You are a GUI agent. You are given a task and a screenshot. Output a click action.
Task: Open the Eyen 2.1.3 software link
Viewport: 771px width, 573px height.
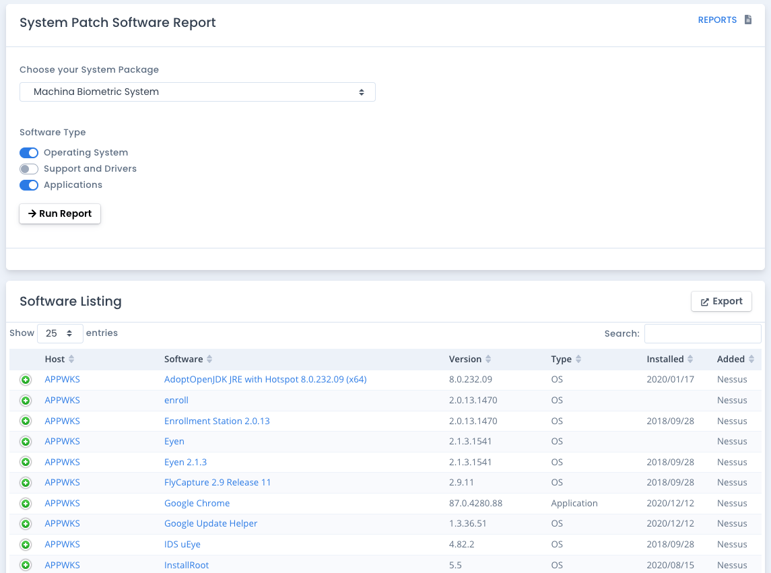(185, 463)
